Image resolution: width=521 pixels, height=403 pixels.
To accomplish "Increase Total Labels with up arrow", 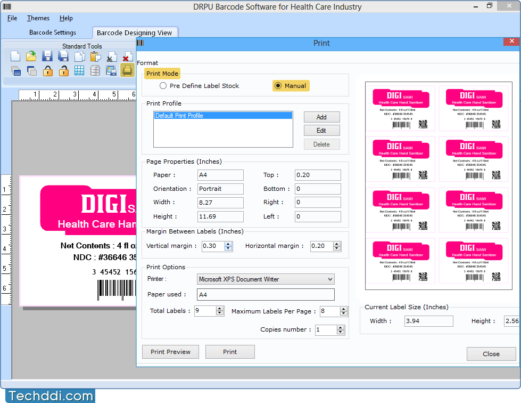I will click(x=220, y=309).
